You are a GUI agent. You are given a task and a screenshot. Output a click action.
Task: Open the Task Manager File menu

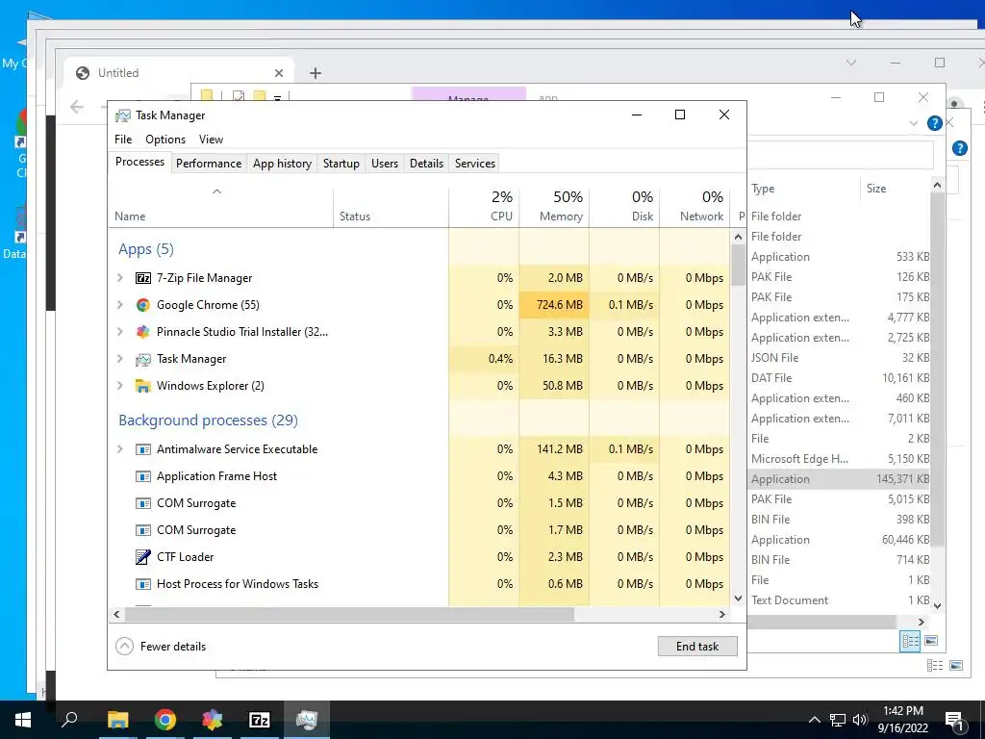[x=123, y=140]
